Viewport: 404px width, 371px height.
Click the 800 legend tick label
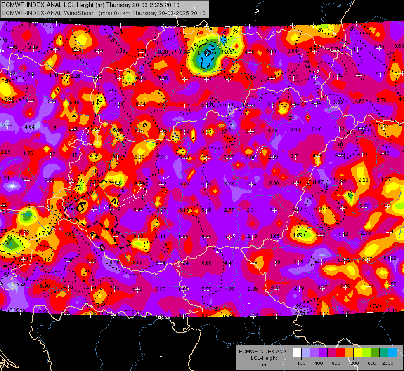pyautogui.click(x=336, y=363)
